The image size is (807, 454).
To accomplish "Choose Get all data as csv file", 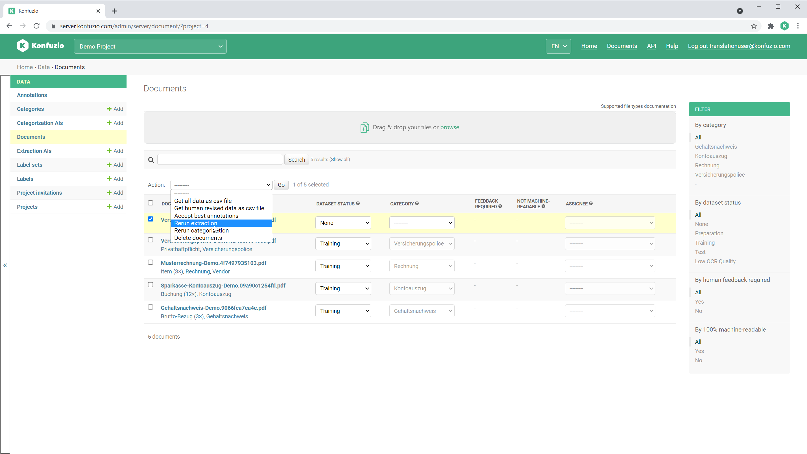I will coord(221,201).
